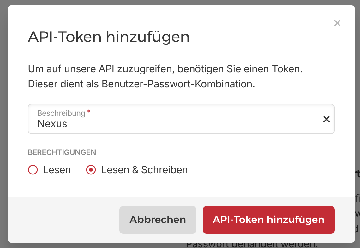Click the sentence starting Um auf unsere API

[x=165, y=69]
